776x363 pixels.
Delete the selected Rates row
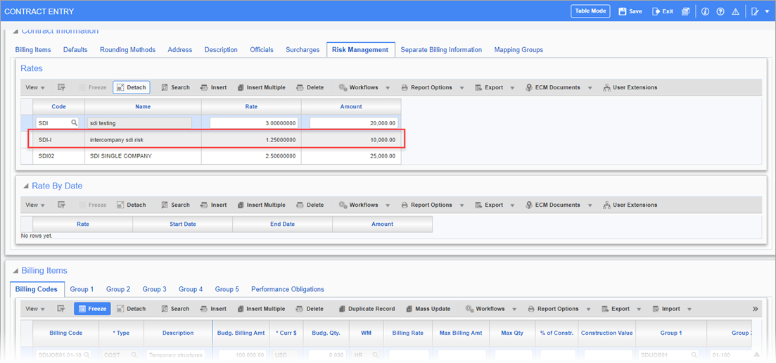[310, 87]
